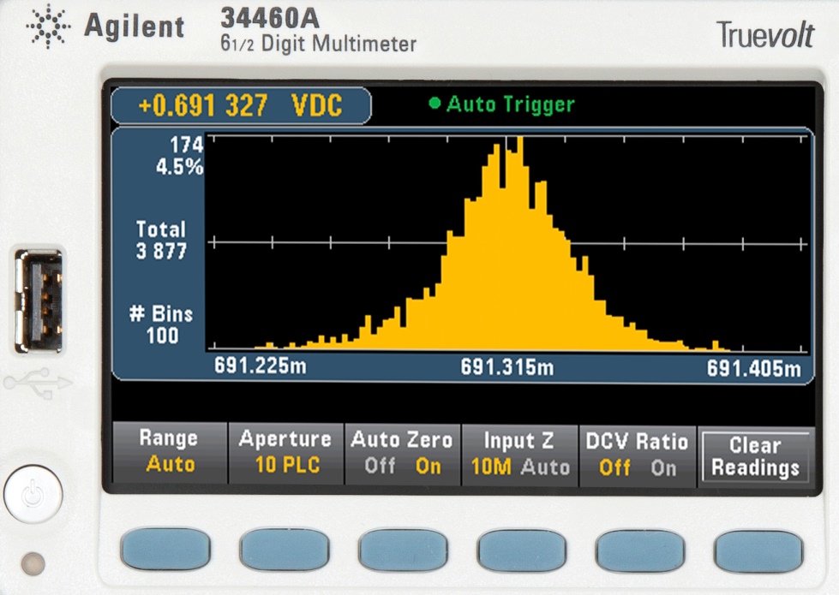
Task: Open the Aperture 10 PLC setting
Action: pyautogui.click(x=285, y=453)
